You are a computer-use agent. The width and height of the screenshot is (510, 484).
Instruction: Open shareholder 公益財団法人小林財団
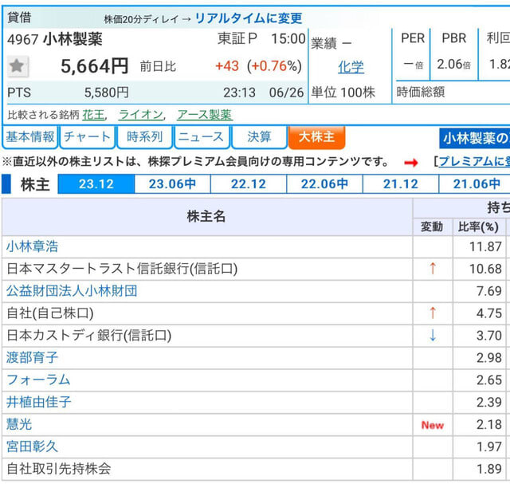coord(72,291)
